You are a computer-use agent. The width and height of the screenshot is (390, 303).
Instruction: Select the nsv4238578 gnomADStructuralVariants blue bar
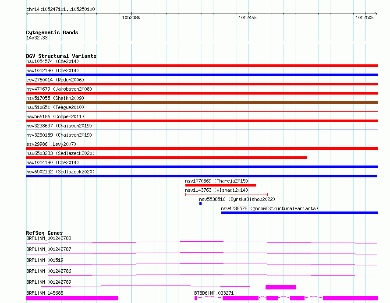tap(299, 213)
